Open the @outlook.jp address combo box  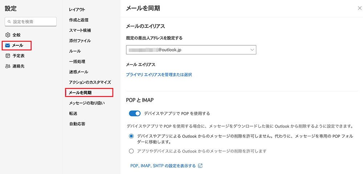(x=191, y=50)
